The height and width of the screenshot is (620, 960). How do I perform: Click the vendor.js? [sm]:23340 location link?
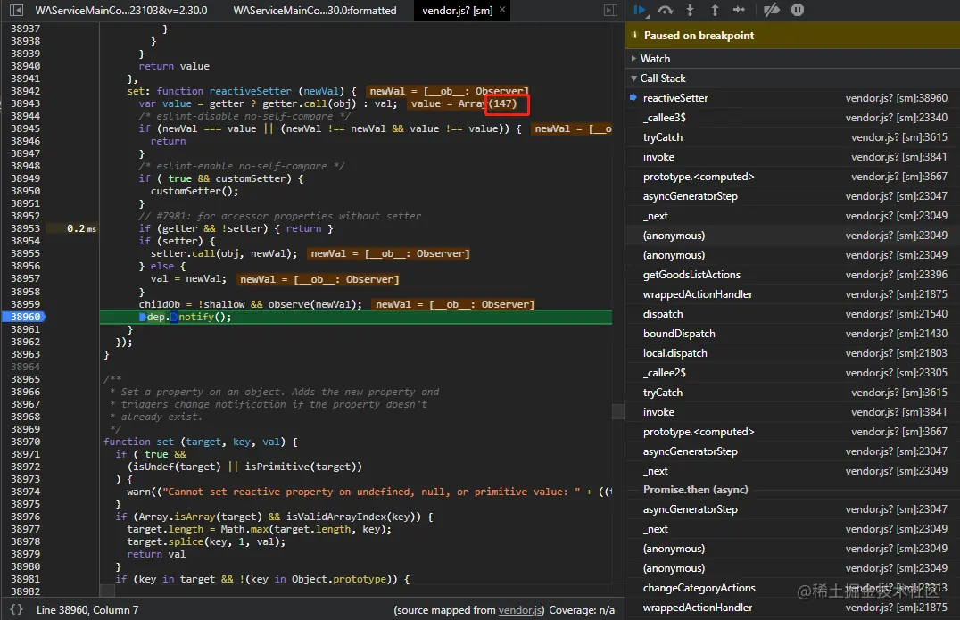pyautogui.click(x=897, y=118)
